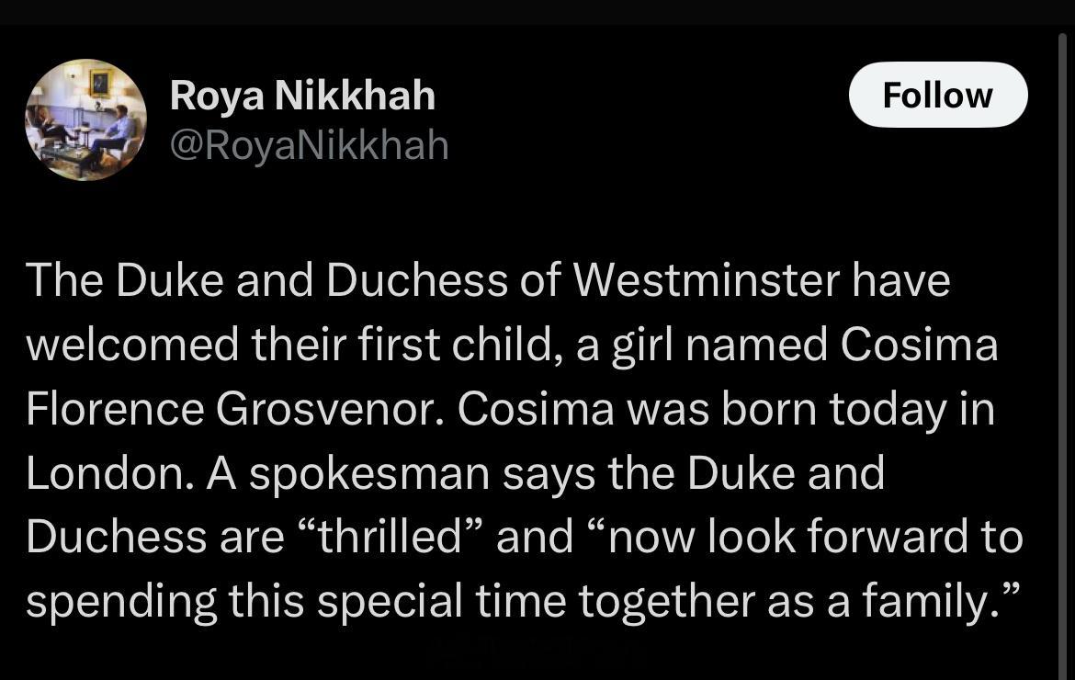Click the word "spokesman" in the tweet

(x=368, y=473)
